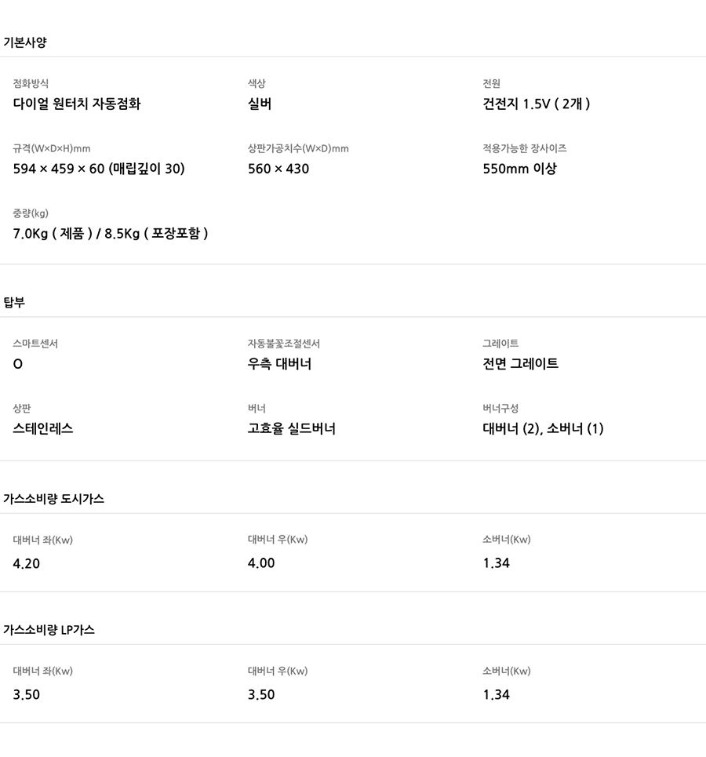Select the 상판가공치수 value 560 × 430
The width and height of the screenshot is (706, 757).
point(278,169)
